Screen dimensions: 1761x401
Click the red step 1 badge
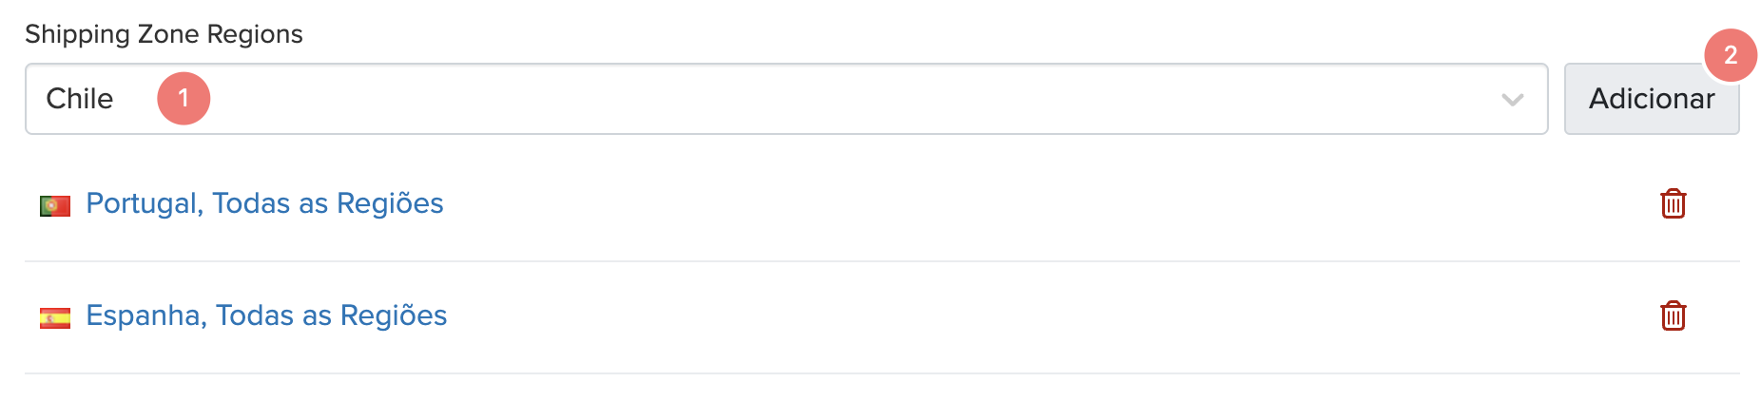click(184, 99)
